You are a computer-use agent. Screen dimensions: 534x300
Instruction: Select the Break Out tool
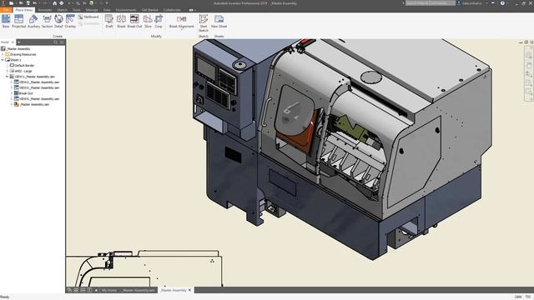(x=134, y=21)
